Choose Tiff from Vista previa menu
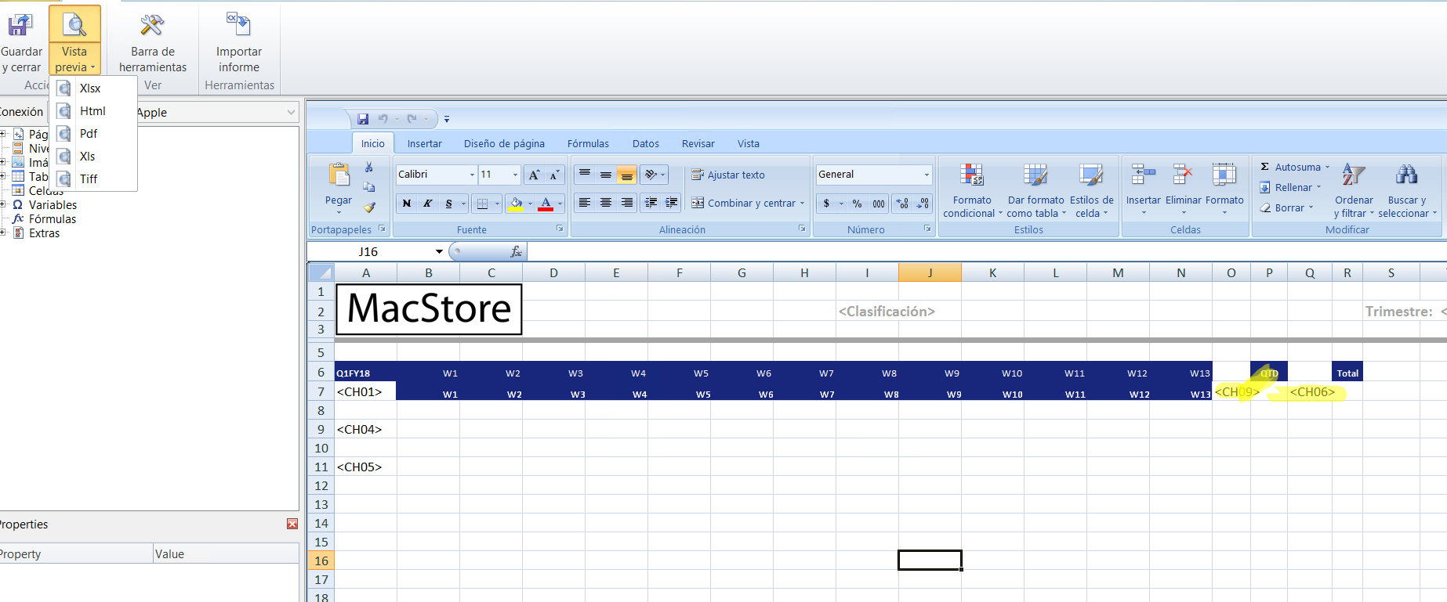The width and height of the screenshot is (1447, 602). click(92, 179)
